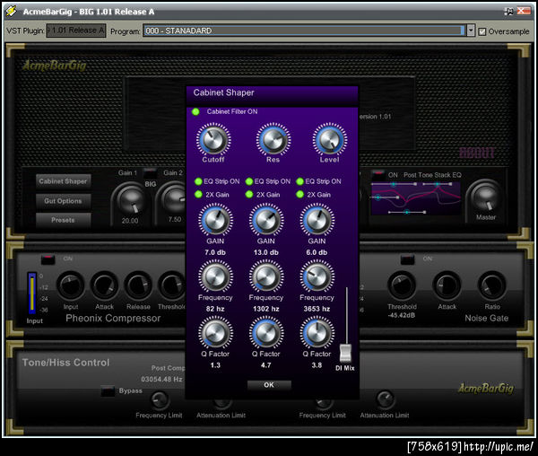The image size is (538, 456).
Task: Click the ABOUT label on the amp
Action: 476,153
